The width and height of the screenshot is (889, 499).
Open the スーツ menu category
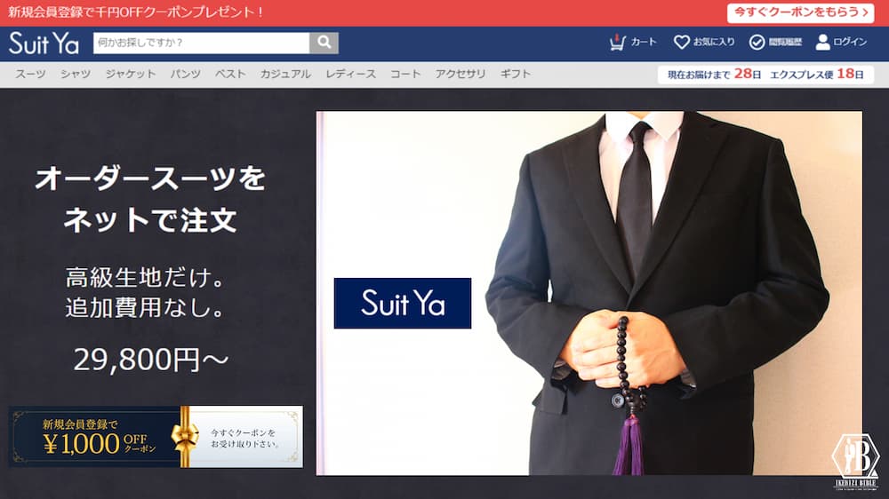click(x=30, y=75)
